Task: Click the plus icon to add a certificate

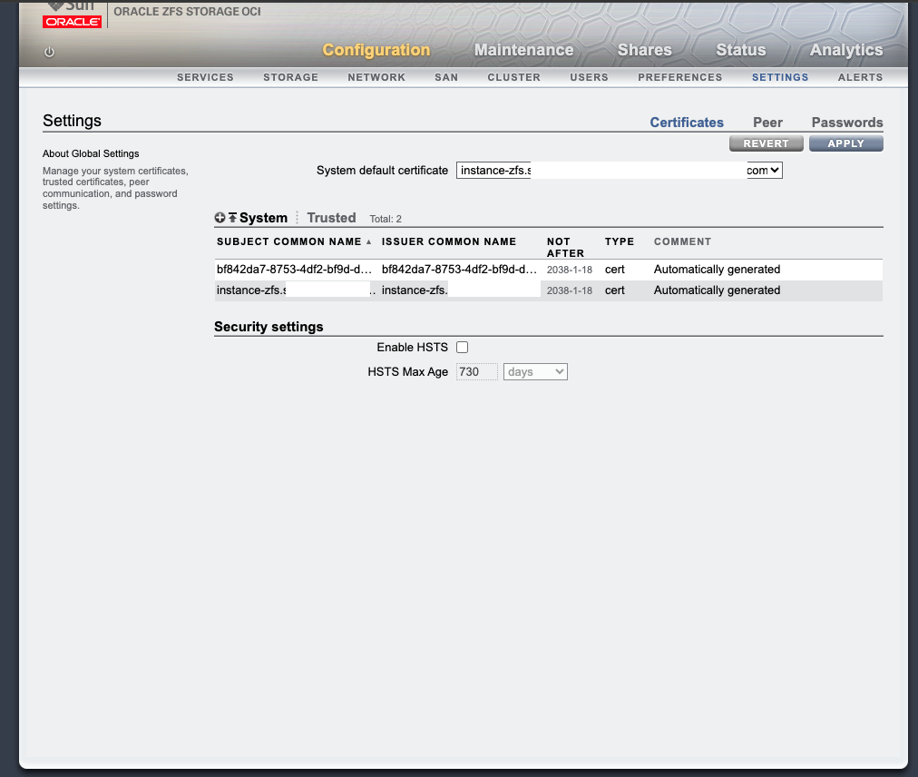Action: coord(219,217)
